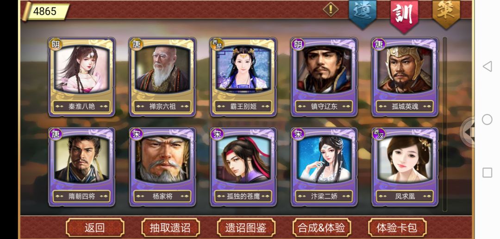
Task: Click the 4865 currency counter
Action: click(x=47, y=12)
